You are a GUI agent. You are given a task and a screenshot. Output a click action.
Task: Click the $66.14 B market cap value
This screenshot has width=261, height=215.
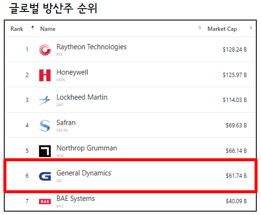pyautogui.click(x=236, y=151)
